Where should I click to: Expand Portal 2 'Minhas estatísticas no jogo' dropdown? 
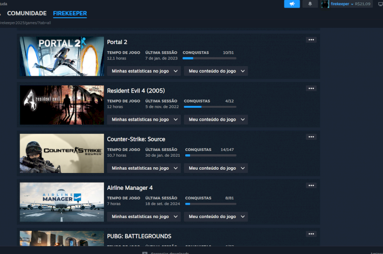[x=144, y=71]
